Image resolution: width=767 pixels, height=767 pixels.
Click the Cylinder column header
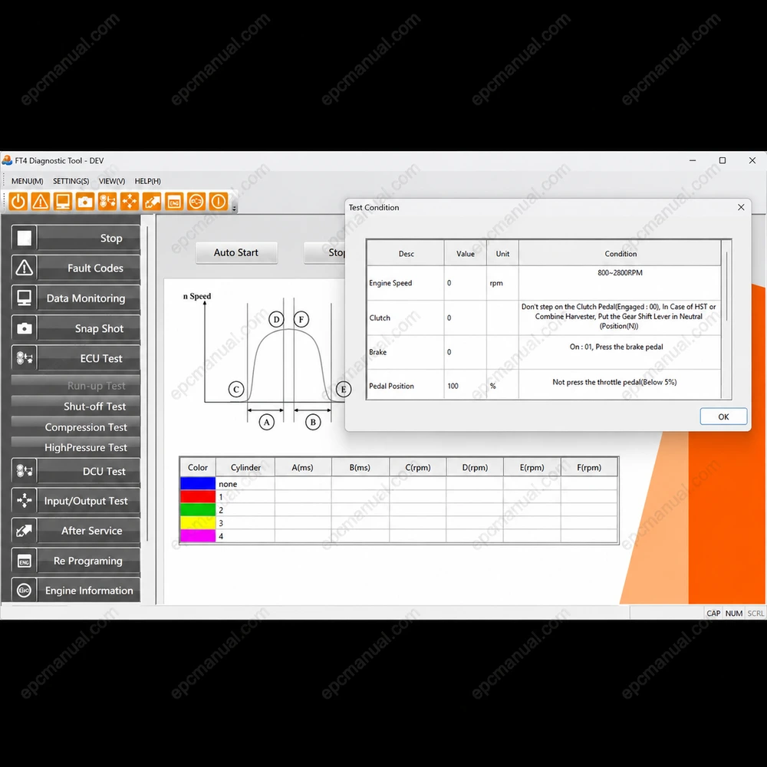245,467
